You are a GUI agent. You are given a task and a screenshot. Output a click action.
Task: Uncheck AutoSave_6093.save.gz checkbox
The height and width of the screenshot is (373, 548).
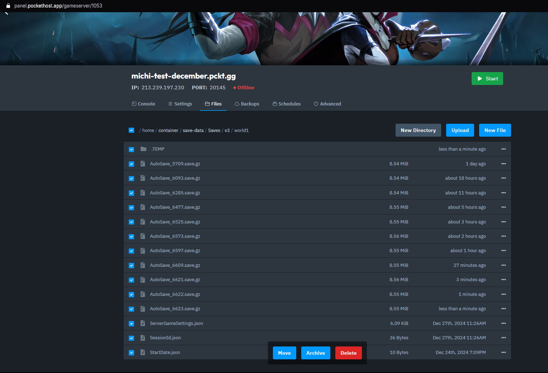131,178
